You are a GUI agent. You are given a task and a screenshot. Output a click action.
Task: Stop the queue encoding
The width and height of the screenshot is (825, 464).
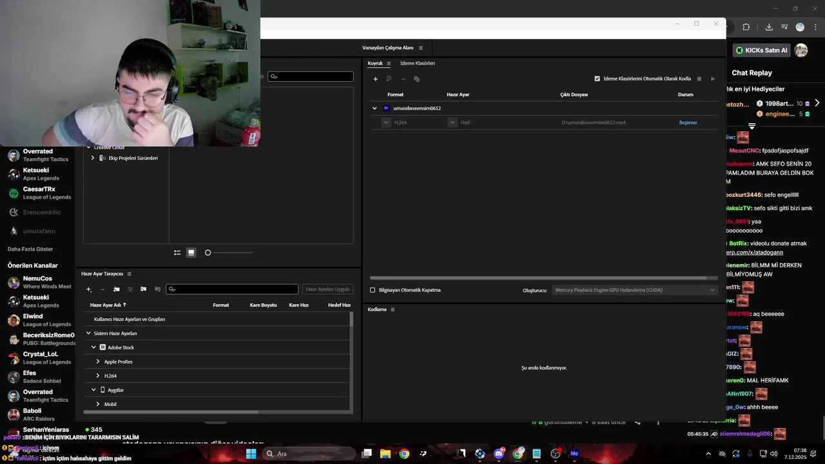pyautogui.click(x=699, y=79)
